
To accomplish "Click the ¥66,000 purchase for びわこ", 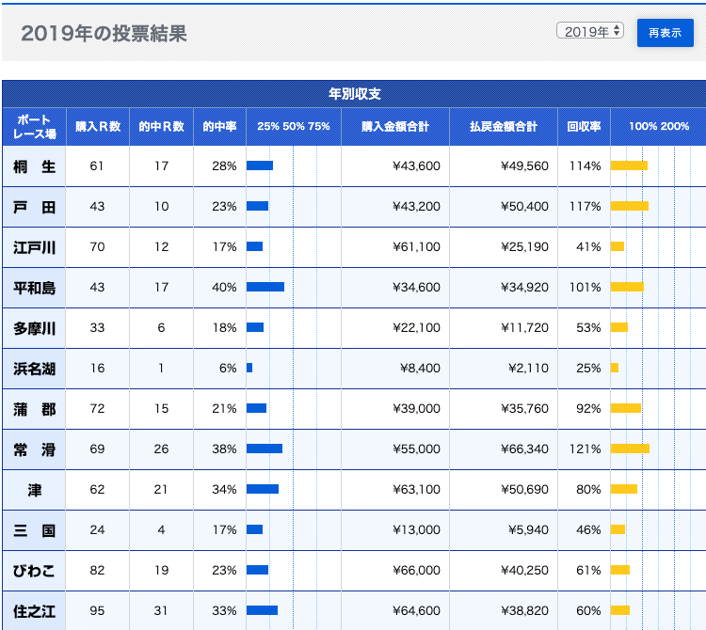I will [x=416, y=571].
